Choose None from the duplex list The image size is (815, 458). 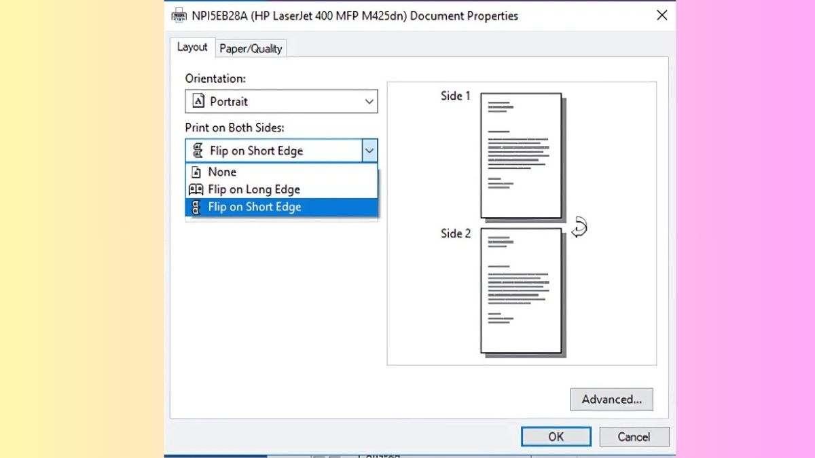click(281, 172)
